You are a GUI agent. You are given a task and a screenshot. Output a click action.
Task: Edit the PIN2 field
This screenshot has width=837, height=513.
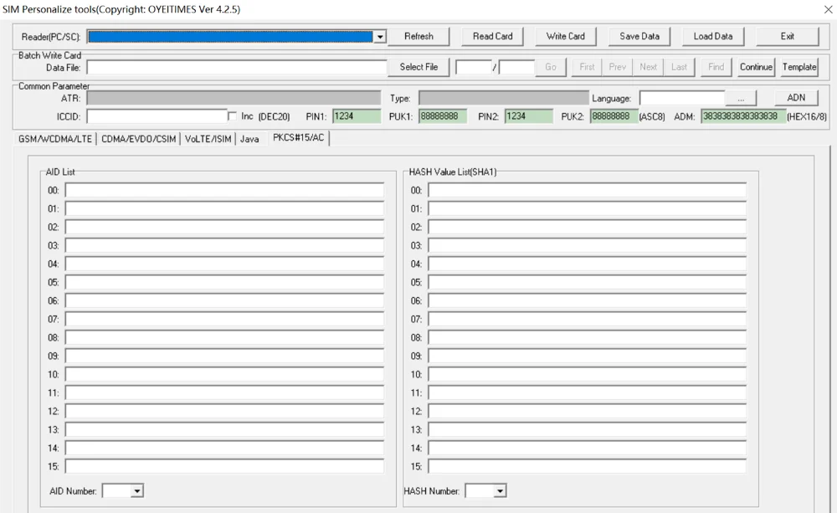(x=528, y=116)
